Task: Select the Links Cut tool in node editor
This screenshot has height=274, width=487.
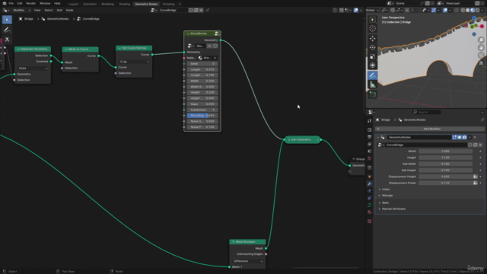Action: [7, 40]
